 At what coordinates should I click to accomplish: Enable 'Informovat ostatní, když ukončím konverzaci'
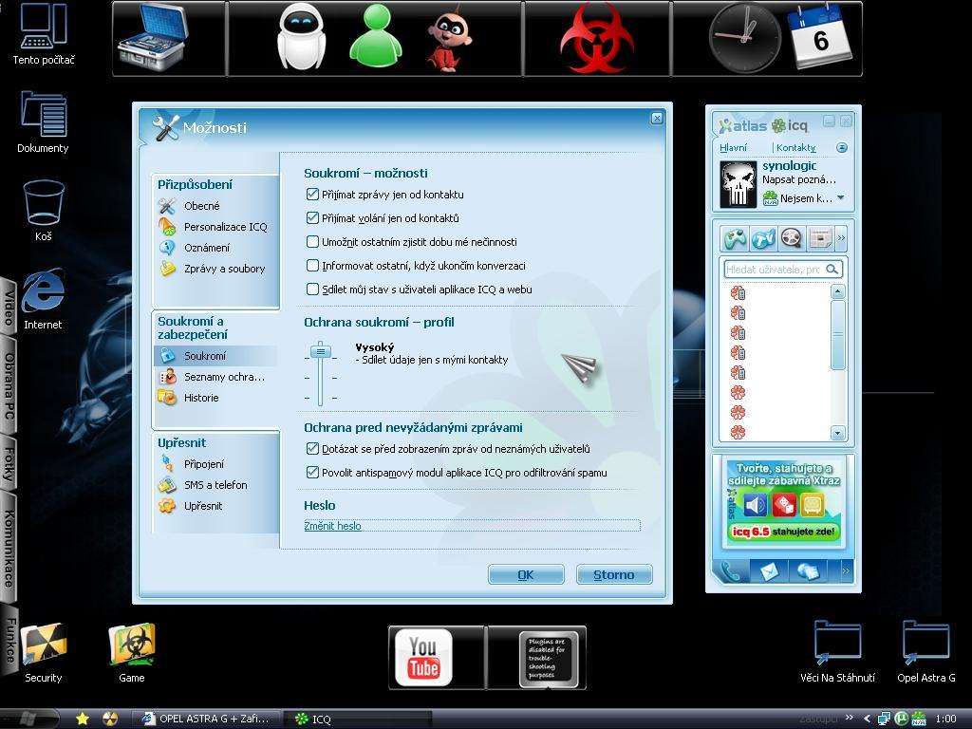point(313,266)
